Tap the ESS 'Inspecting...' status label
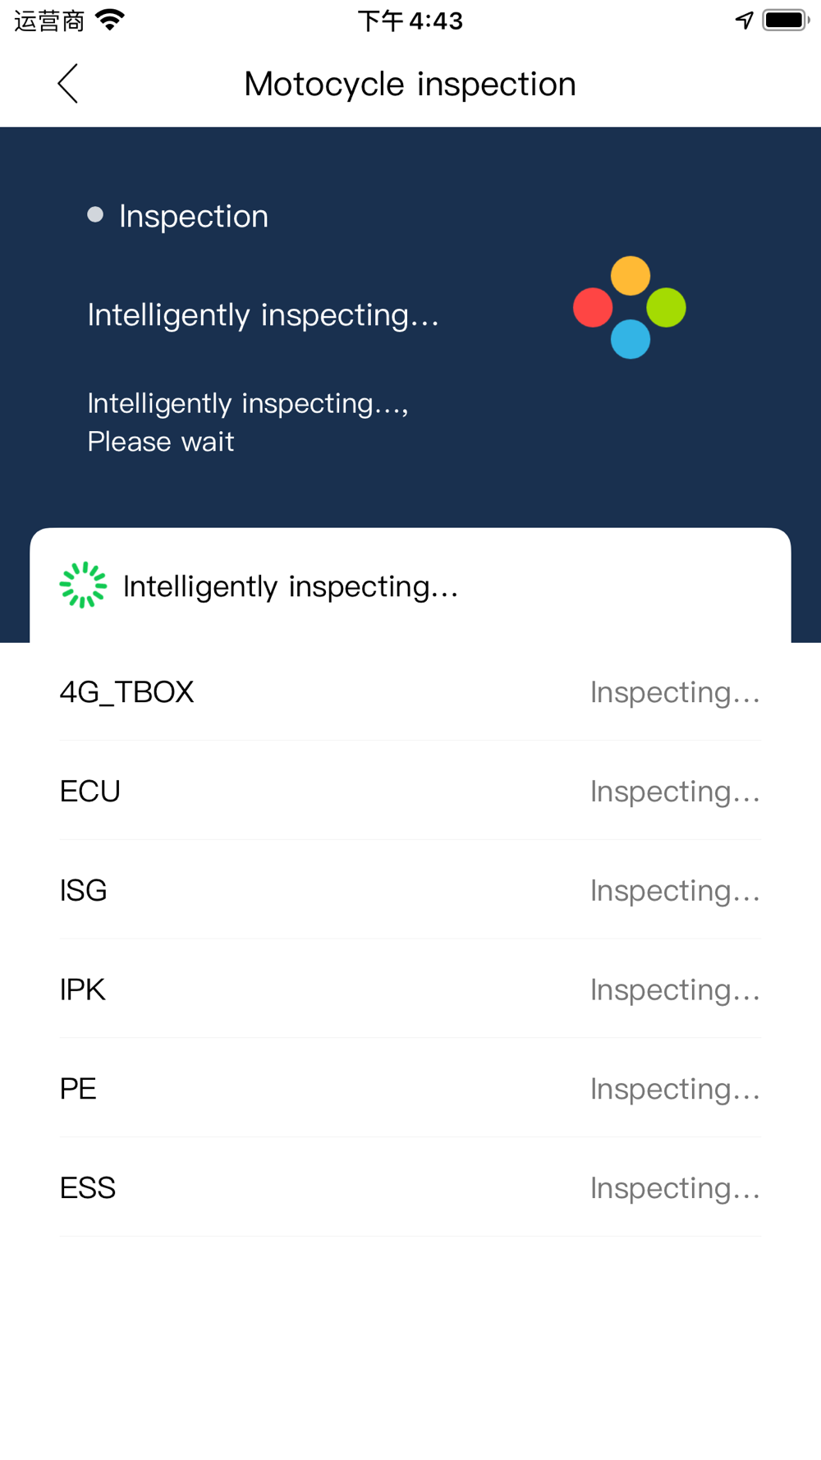The height and width of the screenshot is (1460, 821). [675, 1188]
